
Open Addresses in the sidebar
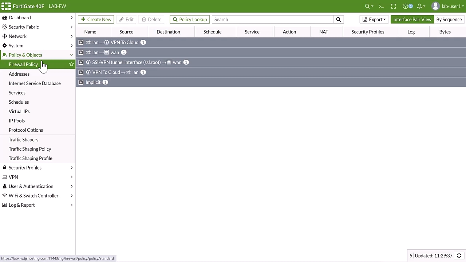pyautogui.click(x=19, y=74)
